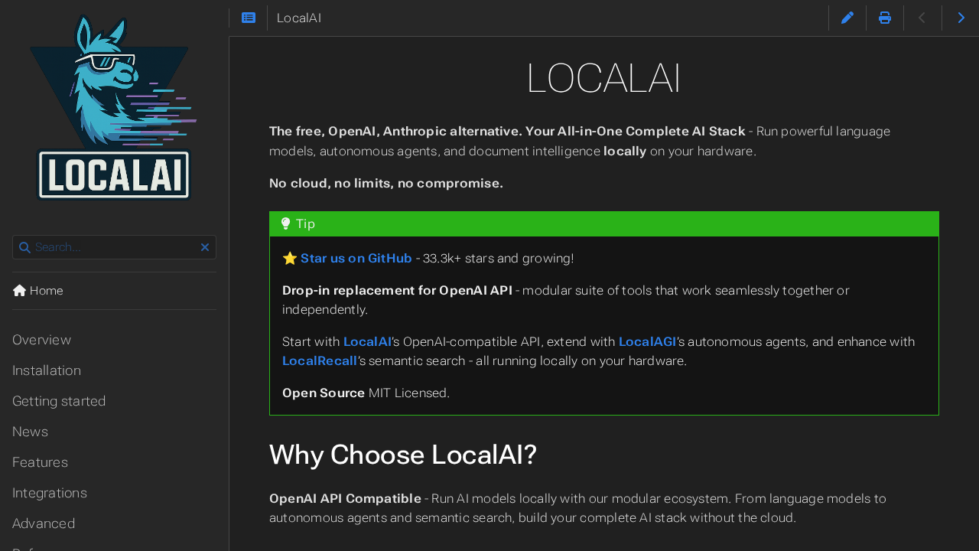
Task: Open the print page icon
Action: pos(884,16)
